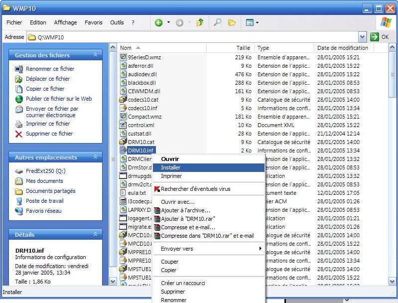
Task: Expand the address bar dropdown
Action: [x=362, y=37]
